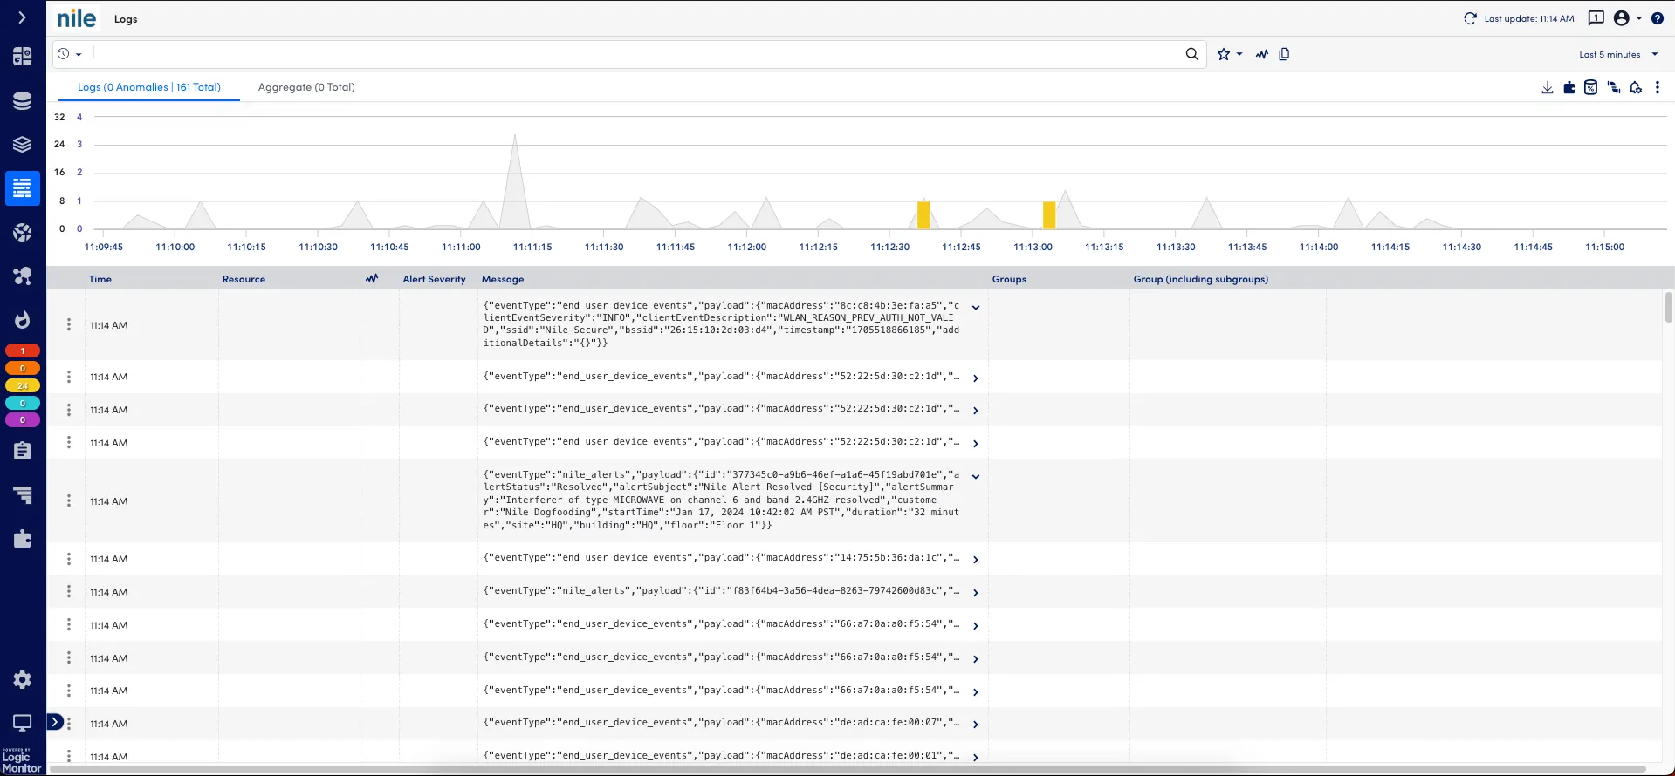Open the feedback message icon in header

tap(1596, 18)
